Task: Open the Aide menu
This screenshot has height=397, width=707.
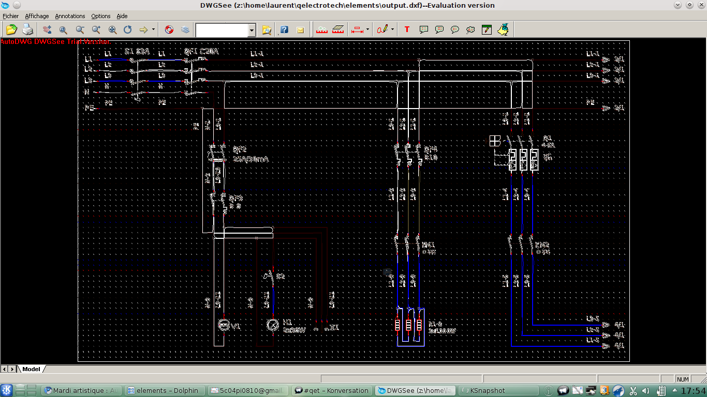Action: [122, 16]
